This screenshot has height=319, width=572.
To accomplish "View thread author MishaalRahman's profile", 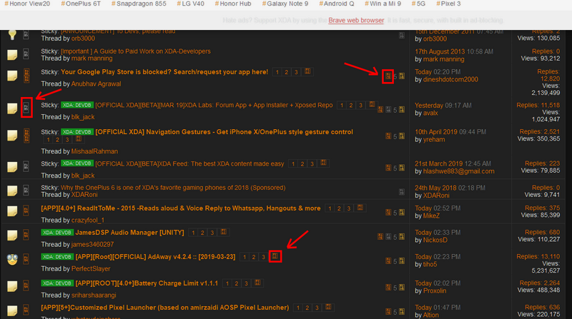I will [94, 151].
